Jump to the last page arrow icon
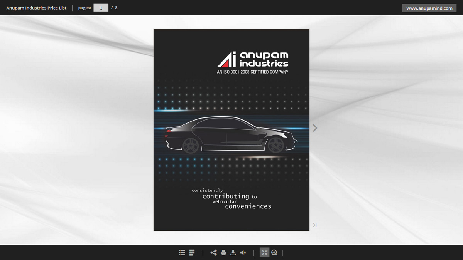 [x=314, y=225]
